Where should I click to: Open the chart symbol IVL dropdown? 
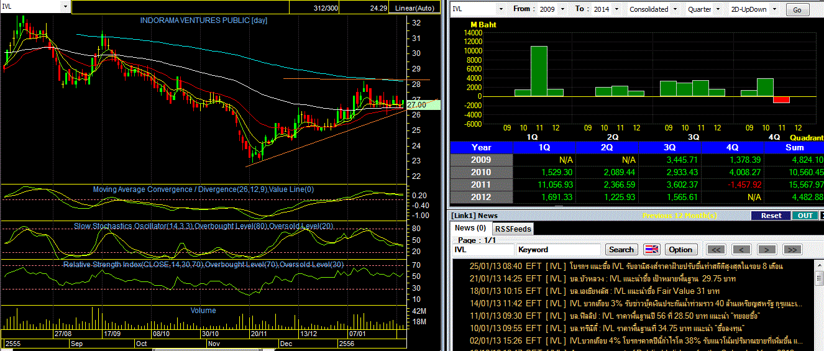point(65,6)
